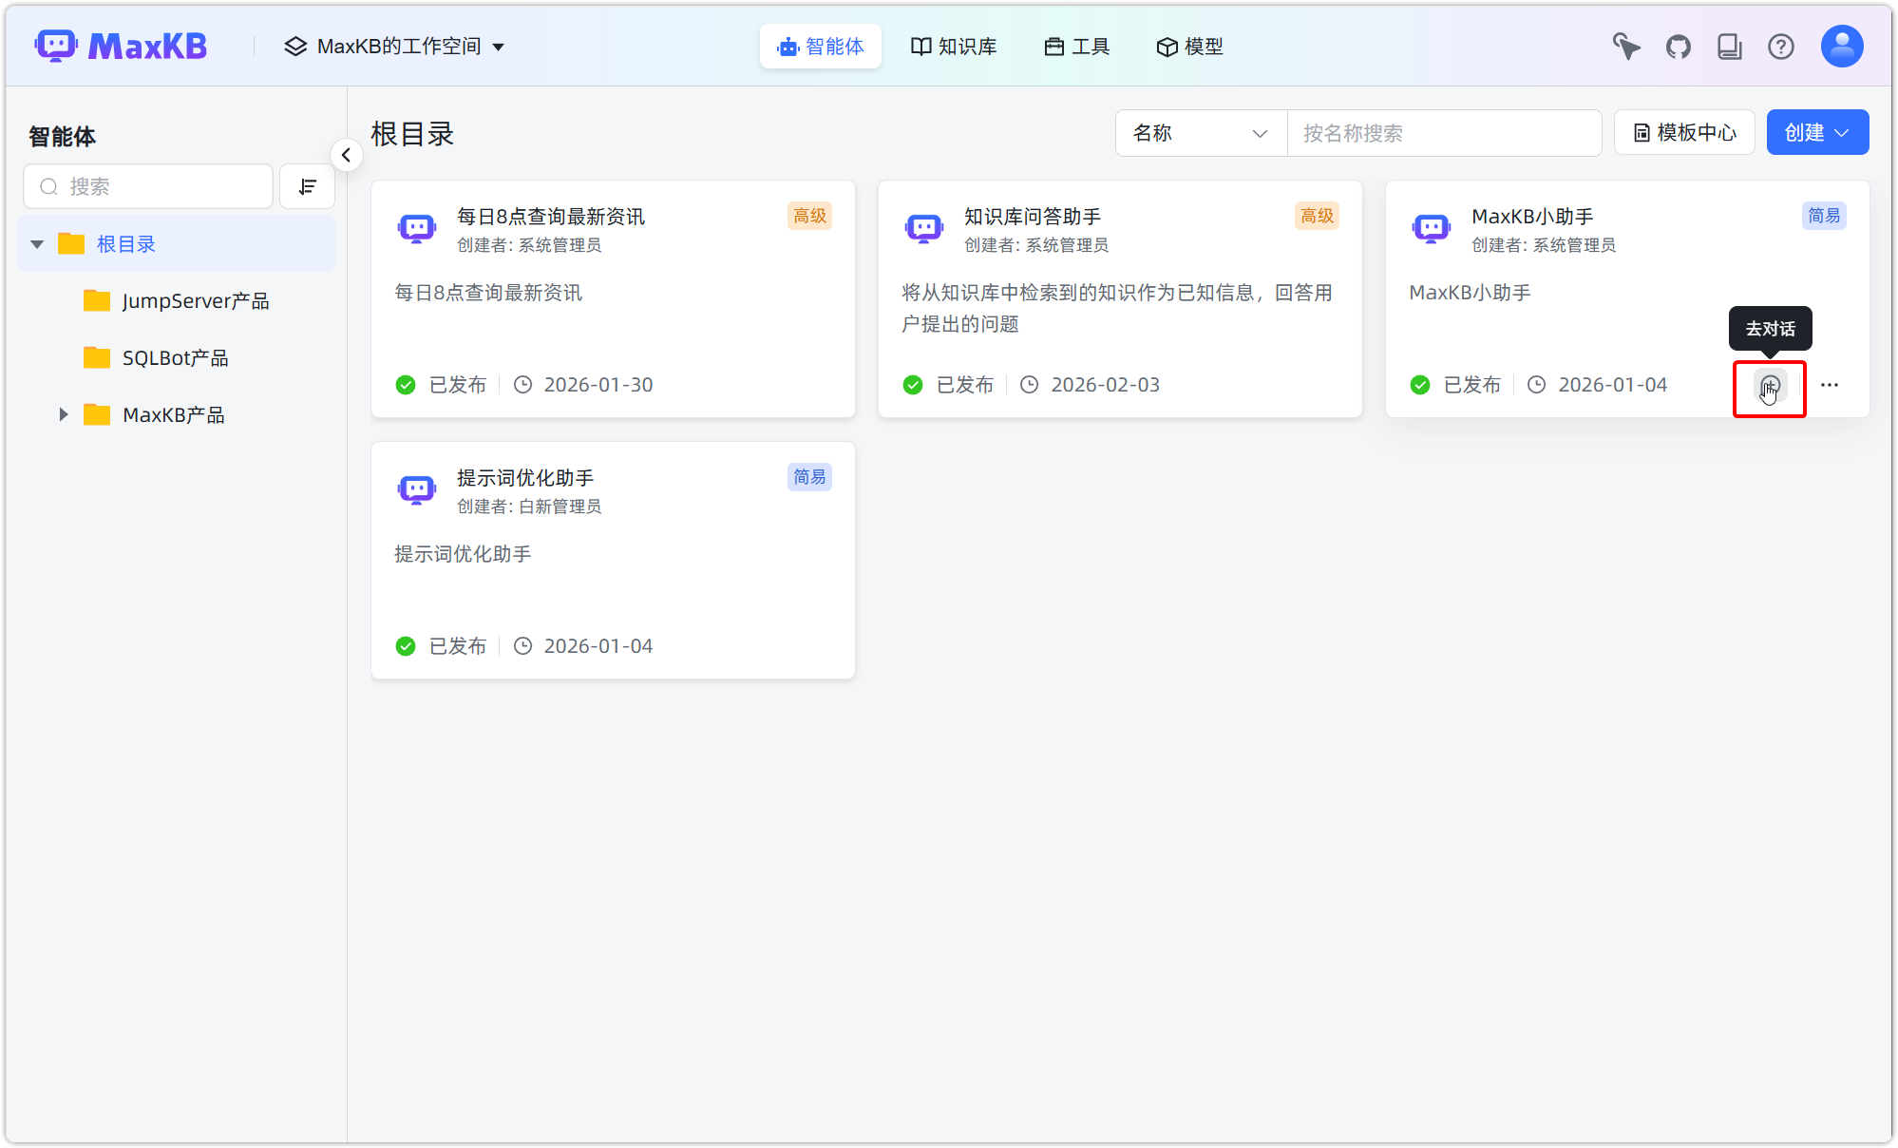The image size is (1898, 1148).
Task: Open the documentation book icon
Action: click(1730, 46)
